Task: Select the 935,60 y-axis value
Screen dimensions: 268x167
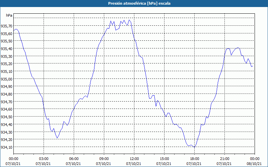Action: pyautogui.click(x=7, y=34)
